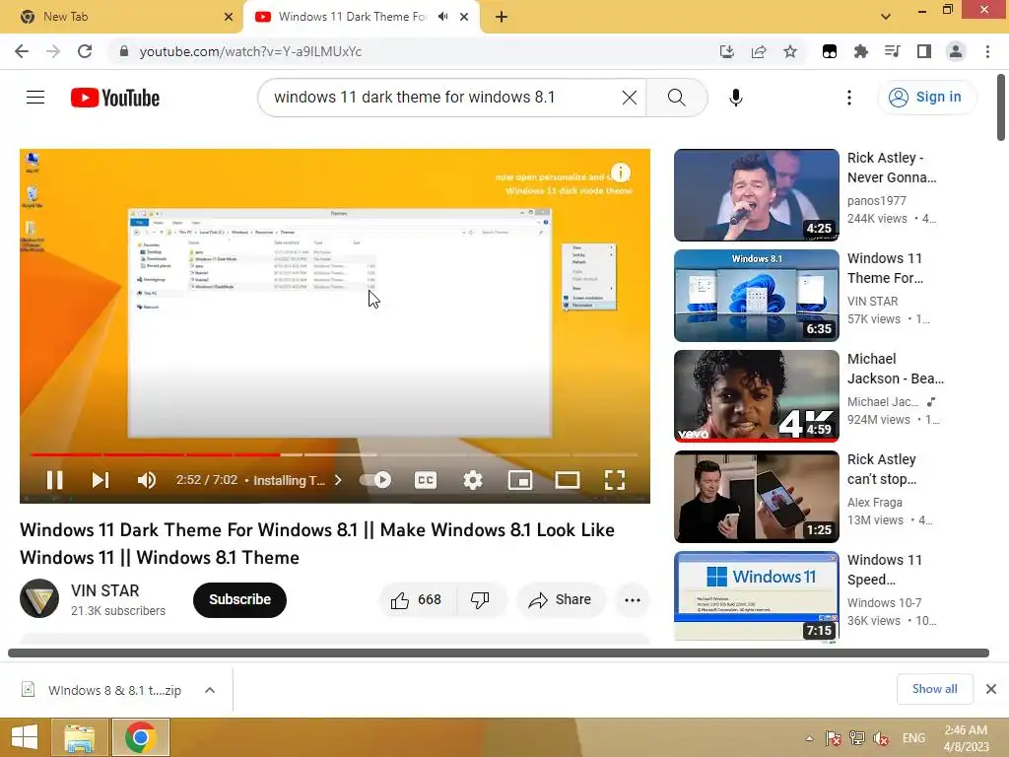Image resolution: width=1009 pixels, height=757 pixels.
Task: Share the video
Action: pos(560,600)
